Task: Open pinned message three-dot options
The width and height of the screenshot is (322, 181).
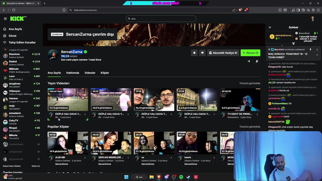Action: pyautogui.click(x=317, y=50)
